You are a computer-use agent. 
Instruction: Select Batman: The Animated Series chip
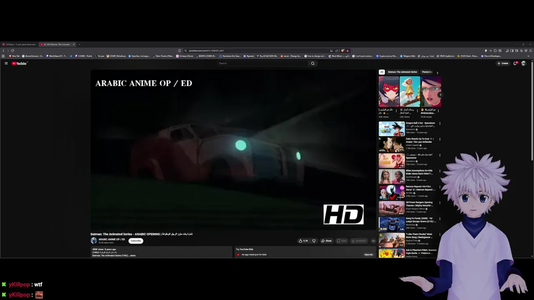(402, 72)
